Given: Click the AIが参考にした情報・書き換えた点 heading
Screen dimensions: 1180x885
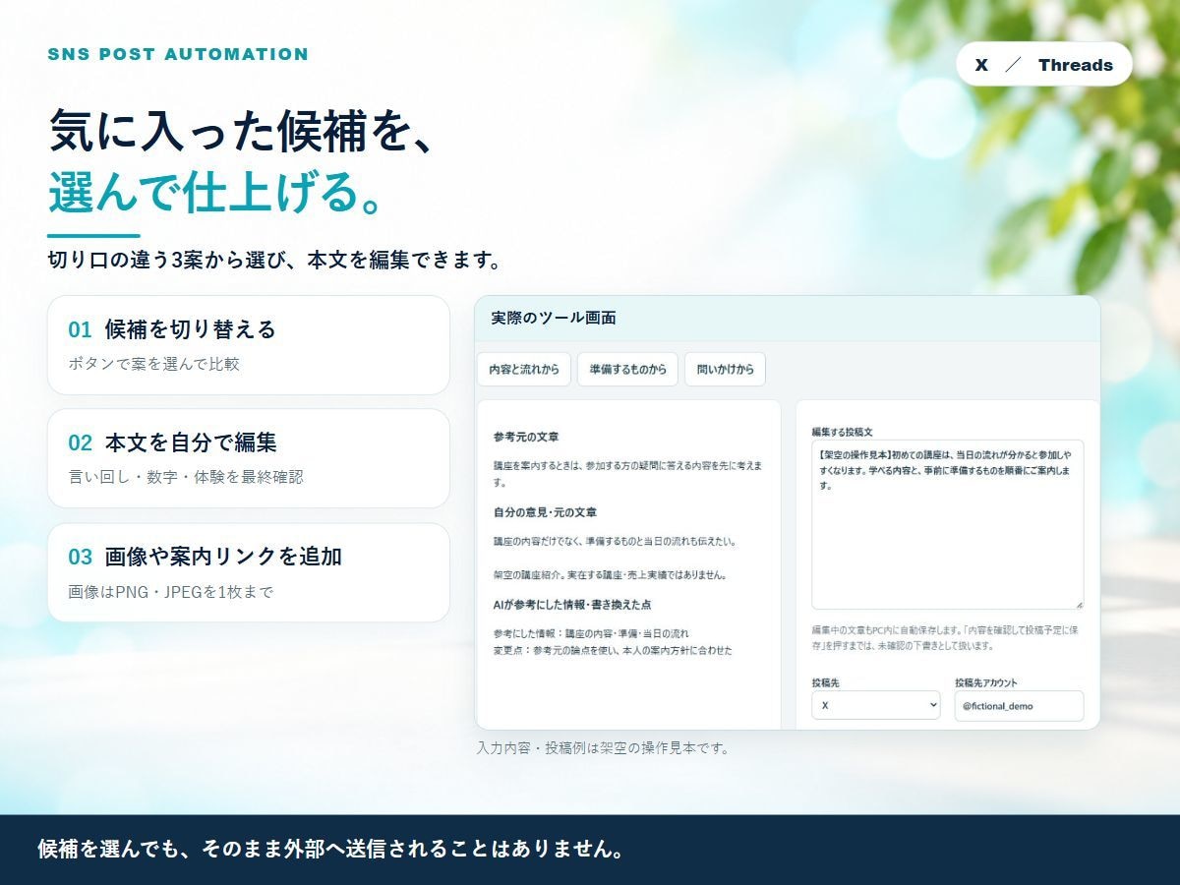Looking at the screenshot, I should tap(572, 605).
